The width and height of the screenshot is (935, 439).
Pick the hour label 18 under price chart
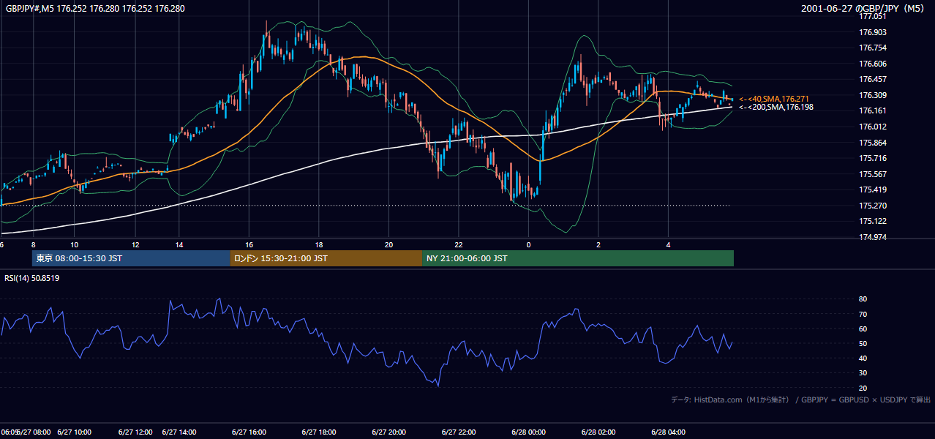pyautogui.click(x=319, y=244)
